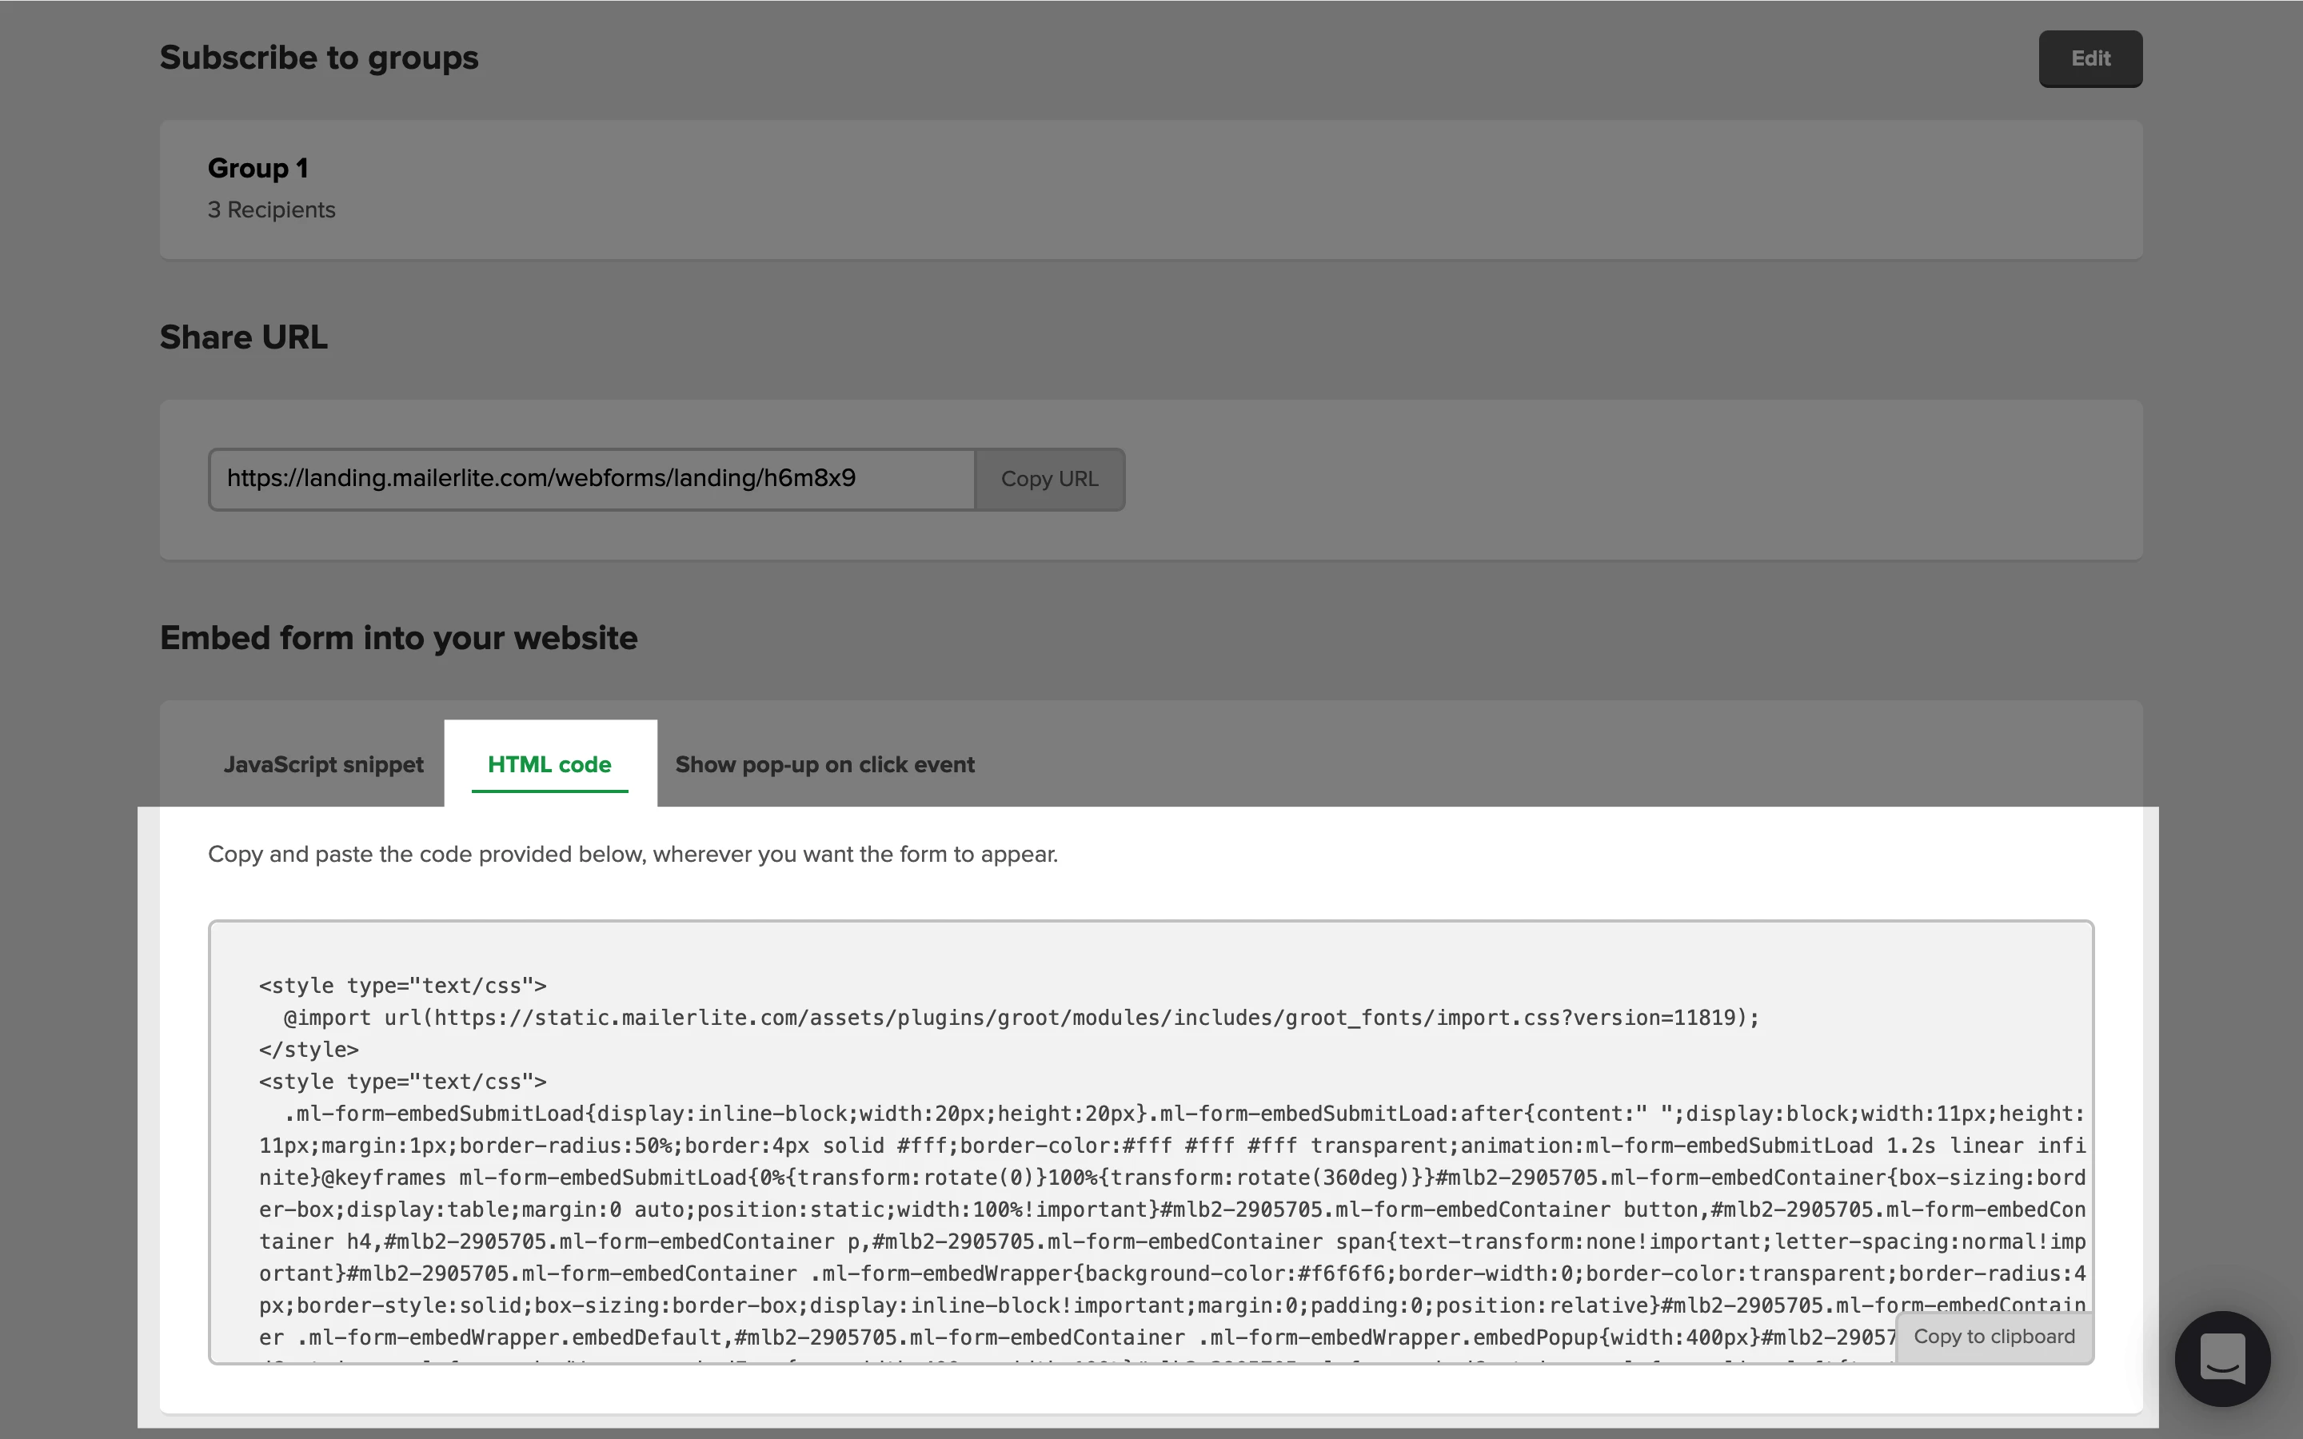2303x1439 pixels.
Task: Click the first style type="text/css" line
Action: [401, 986]
